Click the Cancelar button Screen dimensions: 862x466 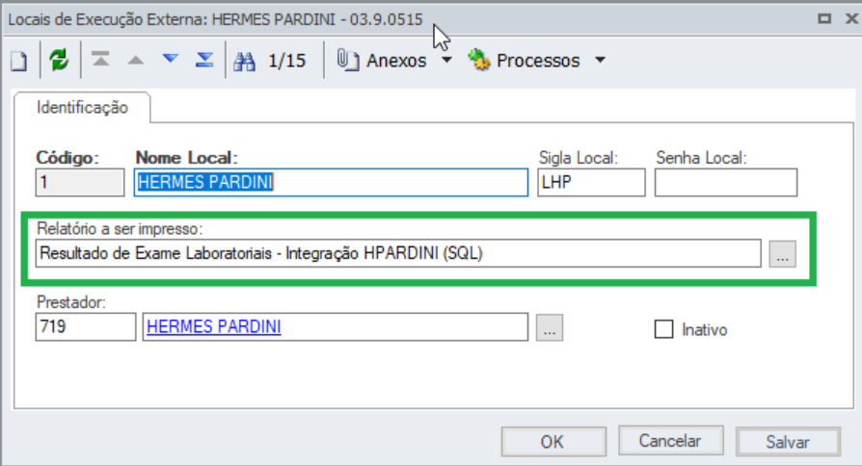(x=671, y=441)
